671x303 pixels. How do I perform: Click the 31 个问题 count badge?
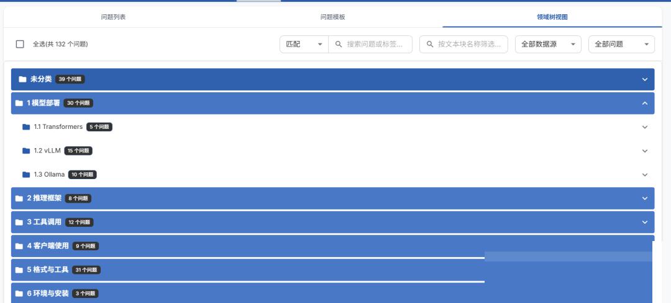[86, 270]
